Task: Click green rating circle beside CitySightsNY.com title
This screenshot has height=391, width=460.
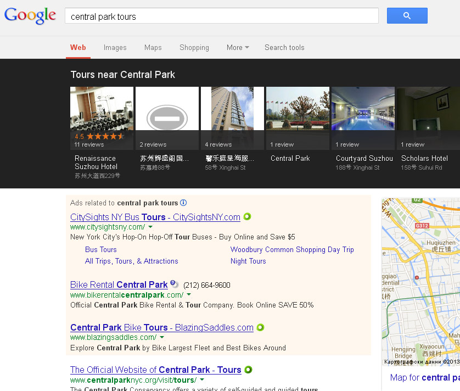Action: (248, 216)
